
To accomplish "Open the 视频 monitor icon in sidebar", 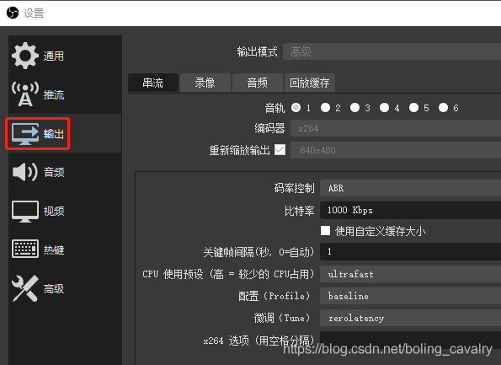I will click(x=25, y=211).
